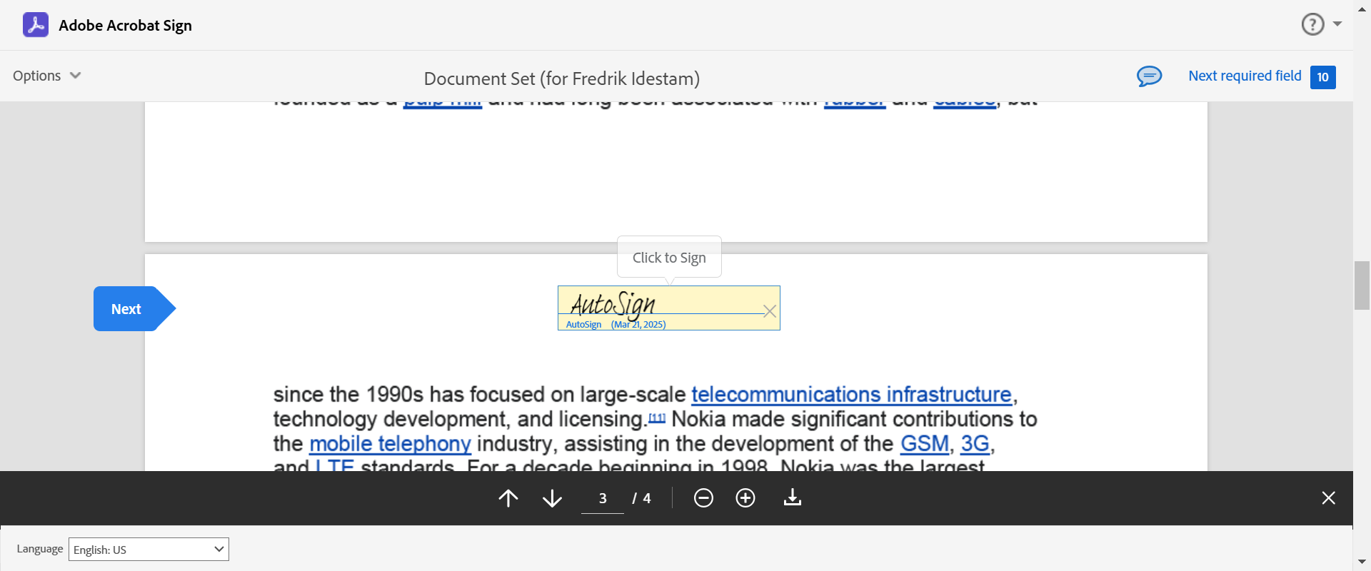Viewport: 1371px width, 571px height.
Task: Open the telecommunications infrastructure link
Action: tap(851, 394)
